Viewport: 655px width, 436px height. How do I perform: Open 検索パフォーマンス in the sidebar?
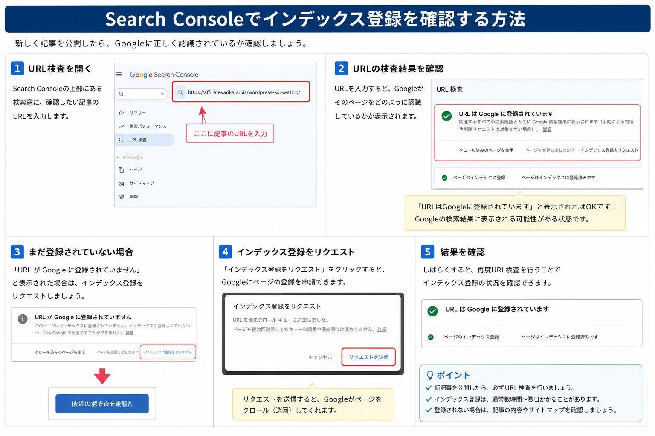click(x=148, y=126)
